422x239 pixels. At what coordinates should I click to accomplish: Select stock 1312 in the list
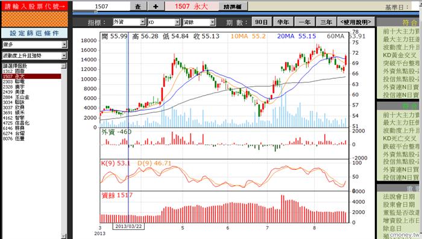32,71
